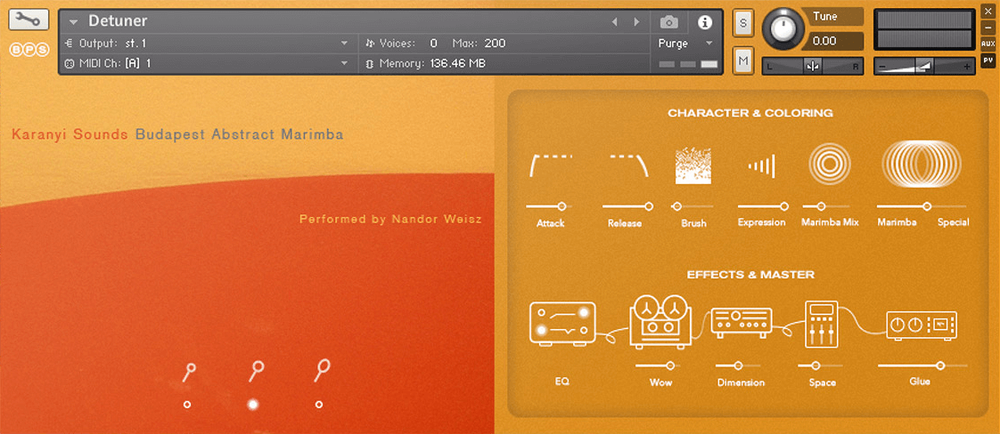This screenshot has width=1000, height=434.
Task: Click the memory chip icon
Action: (369, 64)
